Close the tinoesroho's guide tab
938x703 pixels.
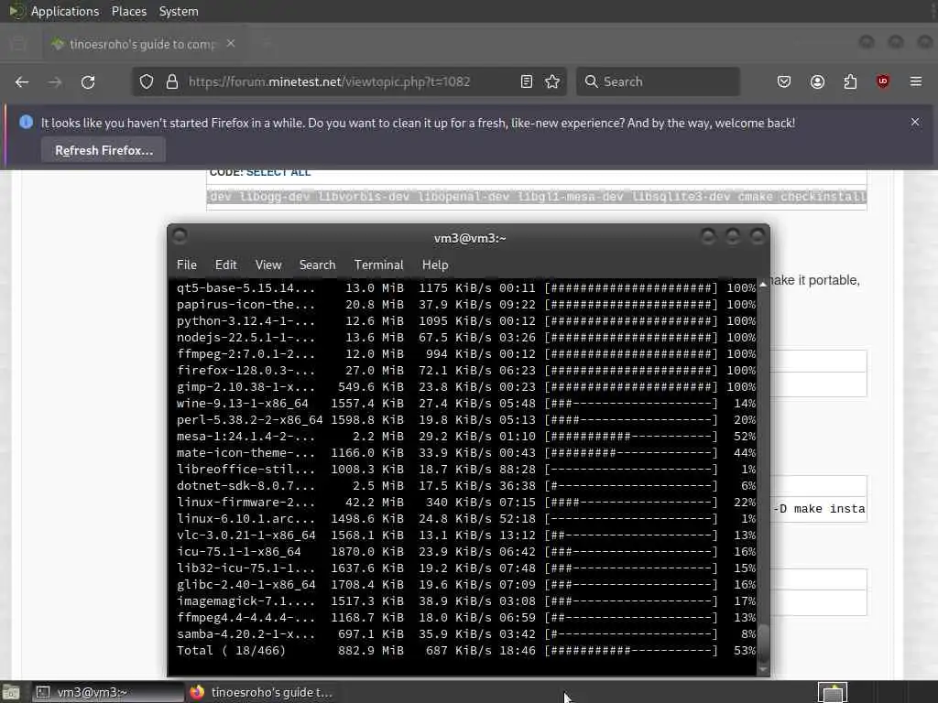coord(231,44)
